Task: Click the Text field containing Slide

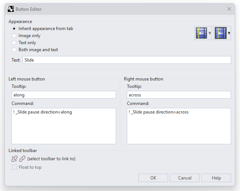Action: pos(127,60)
